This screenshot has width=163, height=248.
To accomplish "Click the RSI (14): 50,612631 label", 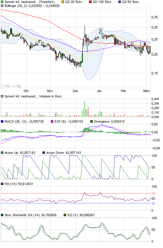I will [x=19, y=184].
